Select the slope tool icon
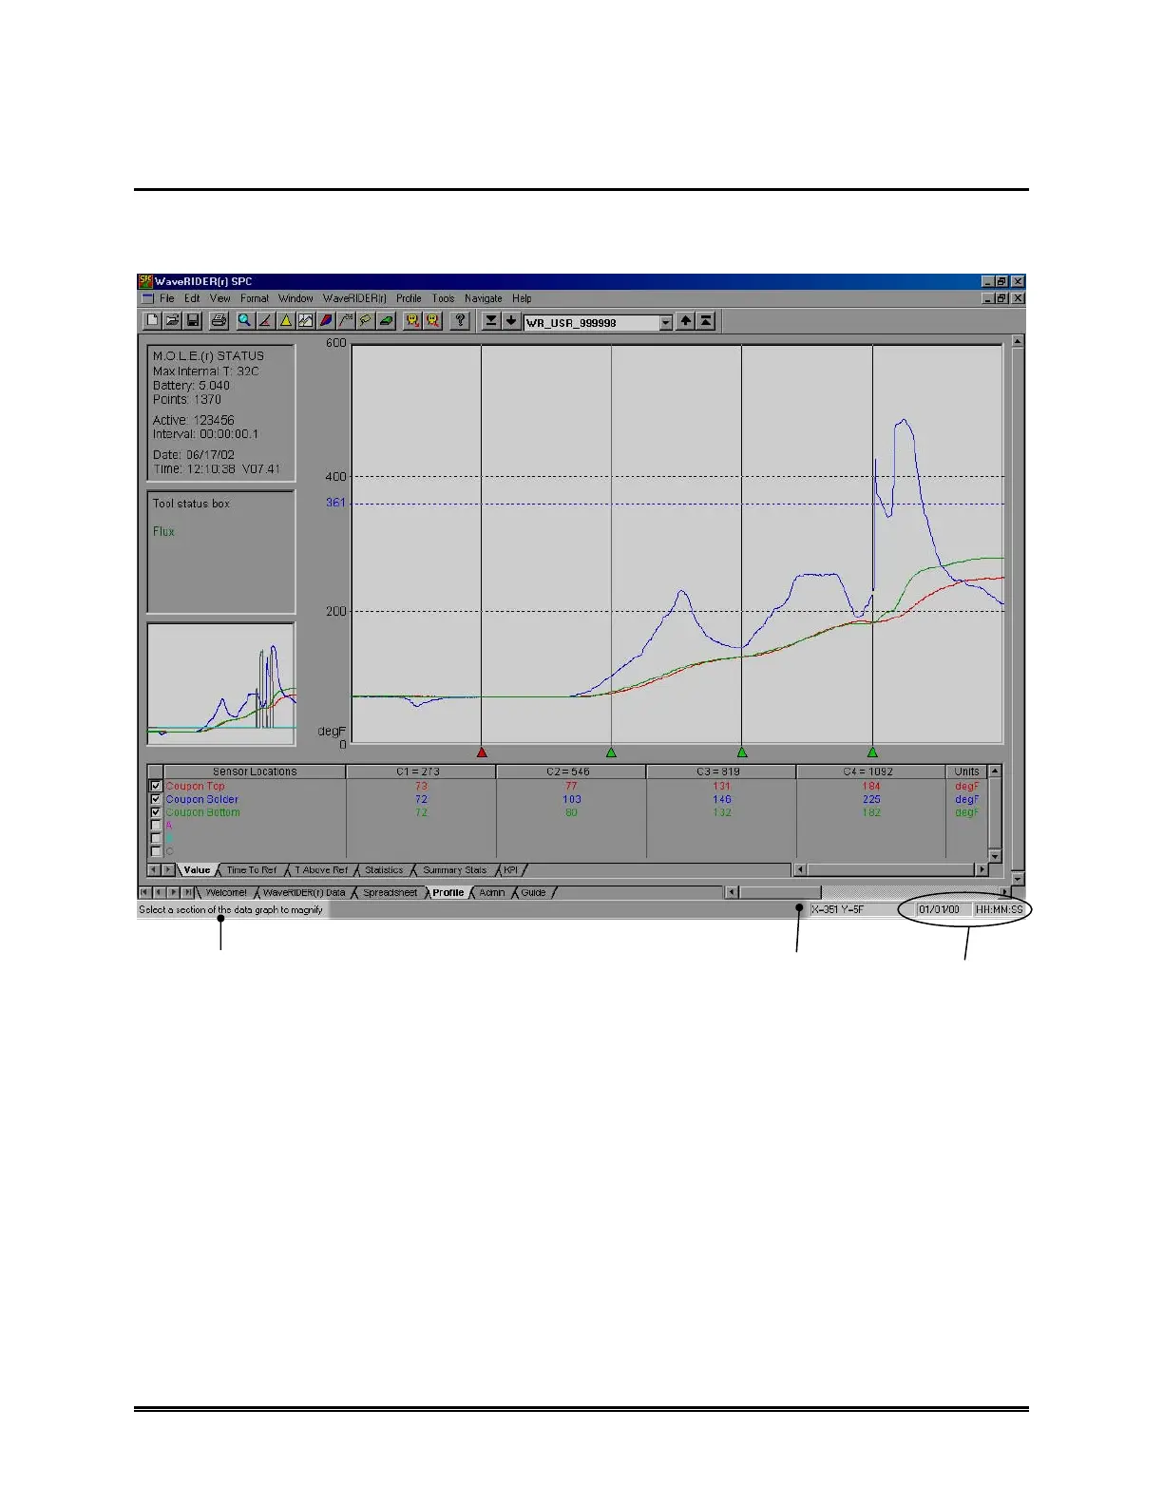1163x1505 pixels. pyautogui.click(x=265, y=321)
